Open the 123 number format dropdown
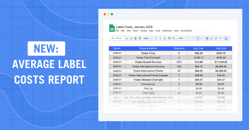249x130 pixels. click(x=173, y=38)
